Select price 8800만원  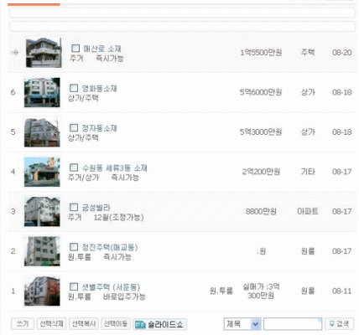tap(261, 211)
